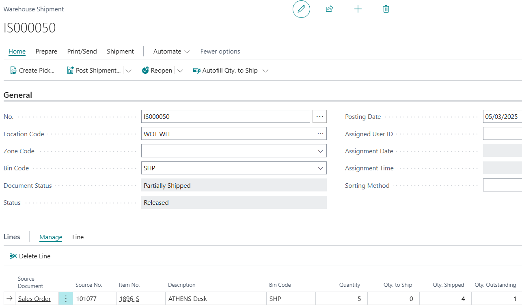
Task: Click the Qty. to Ship column header
Action: click(x=398, y=285)
